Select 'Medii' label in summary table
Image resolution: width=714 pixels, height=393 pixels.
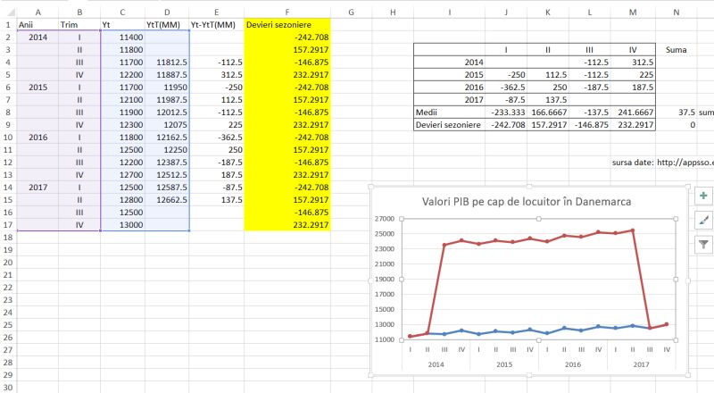click(x=450, y=113)
